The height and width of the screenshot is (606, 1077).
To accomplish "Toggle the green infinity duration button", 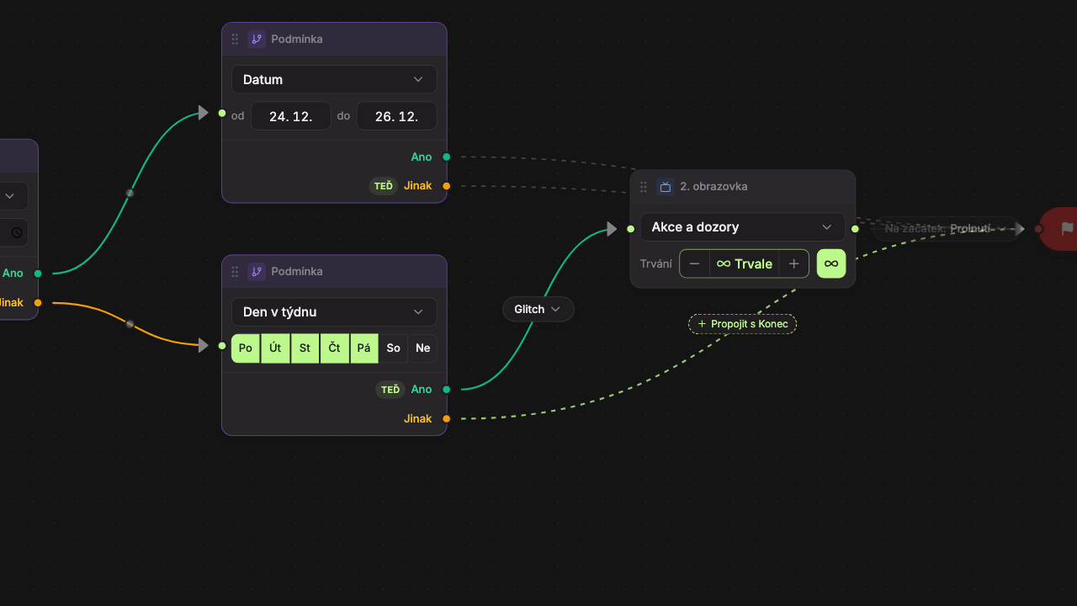I will pos(831,263).
